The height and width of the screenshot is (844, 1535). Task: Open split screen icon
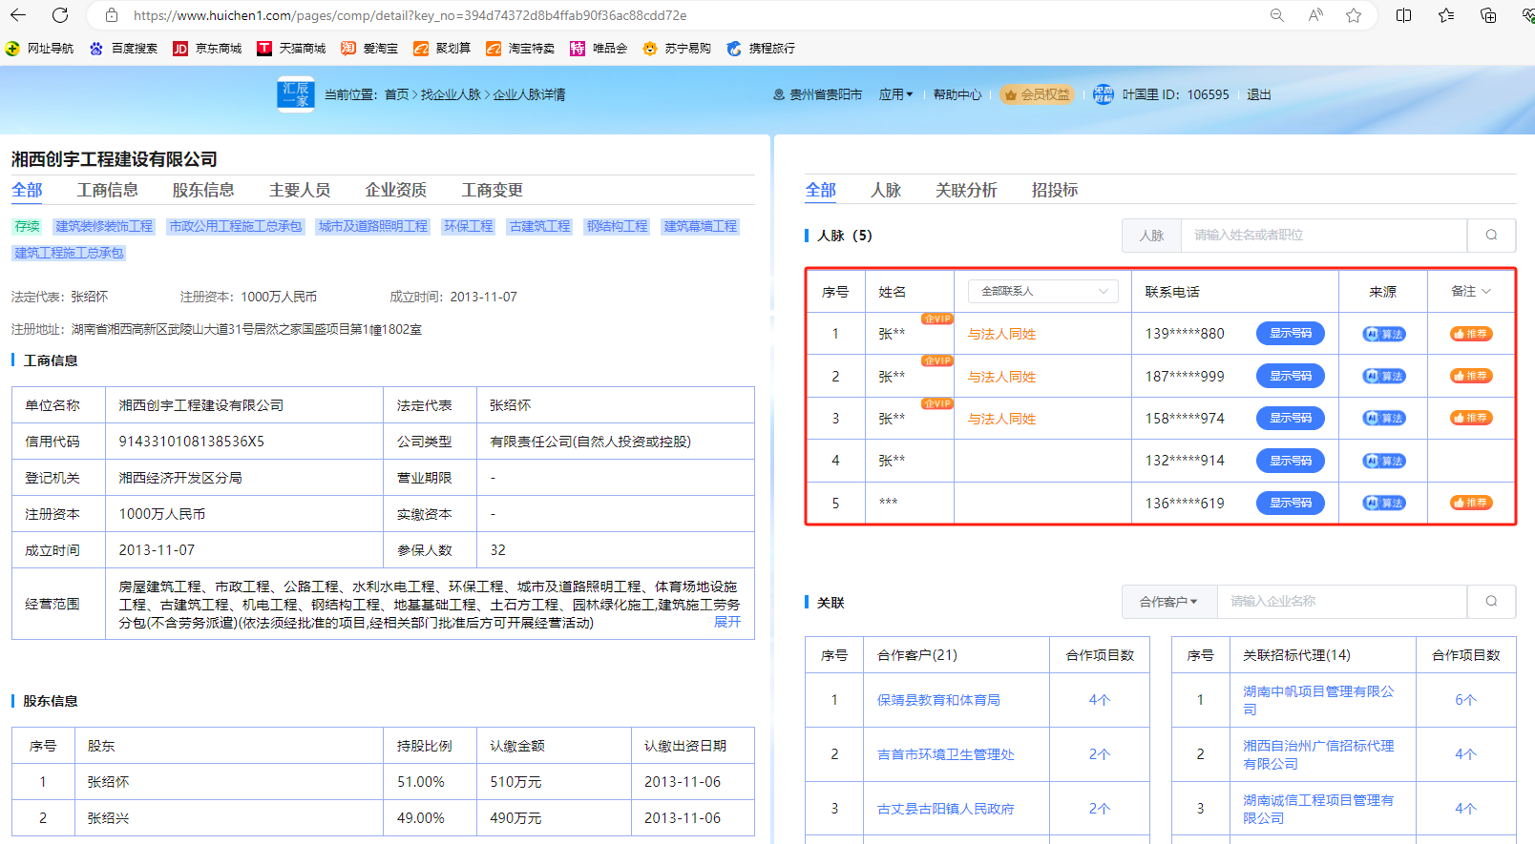pyautogui.click(x=1403, y=15)
